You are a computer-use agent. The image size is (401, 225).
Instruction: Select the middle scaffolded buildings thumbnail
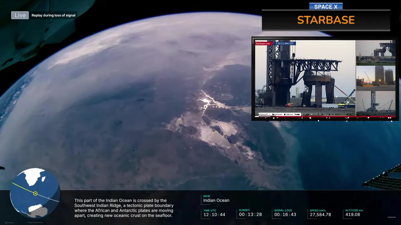click(x=376, y=78)
